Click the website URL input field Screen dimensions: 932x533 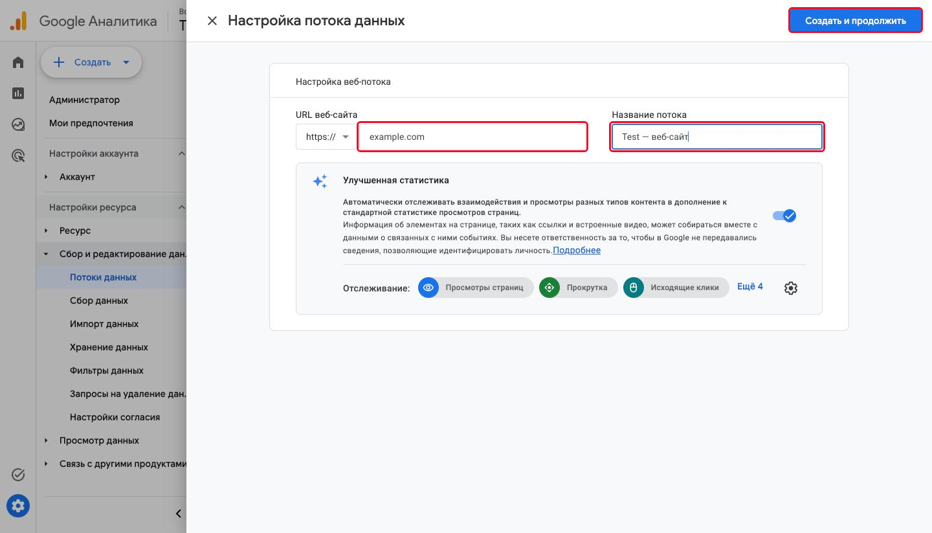472,137
